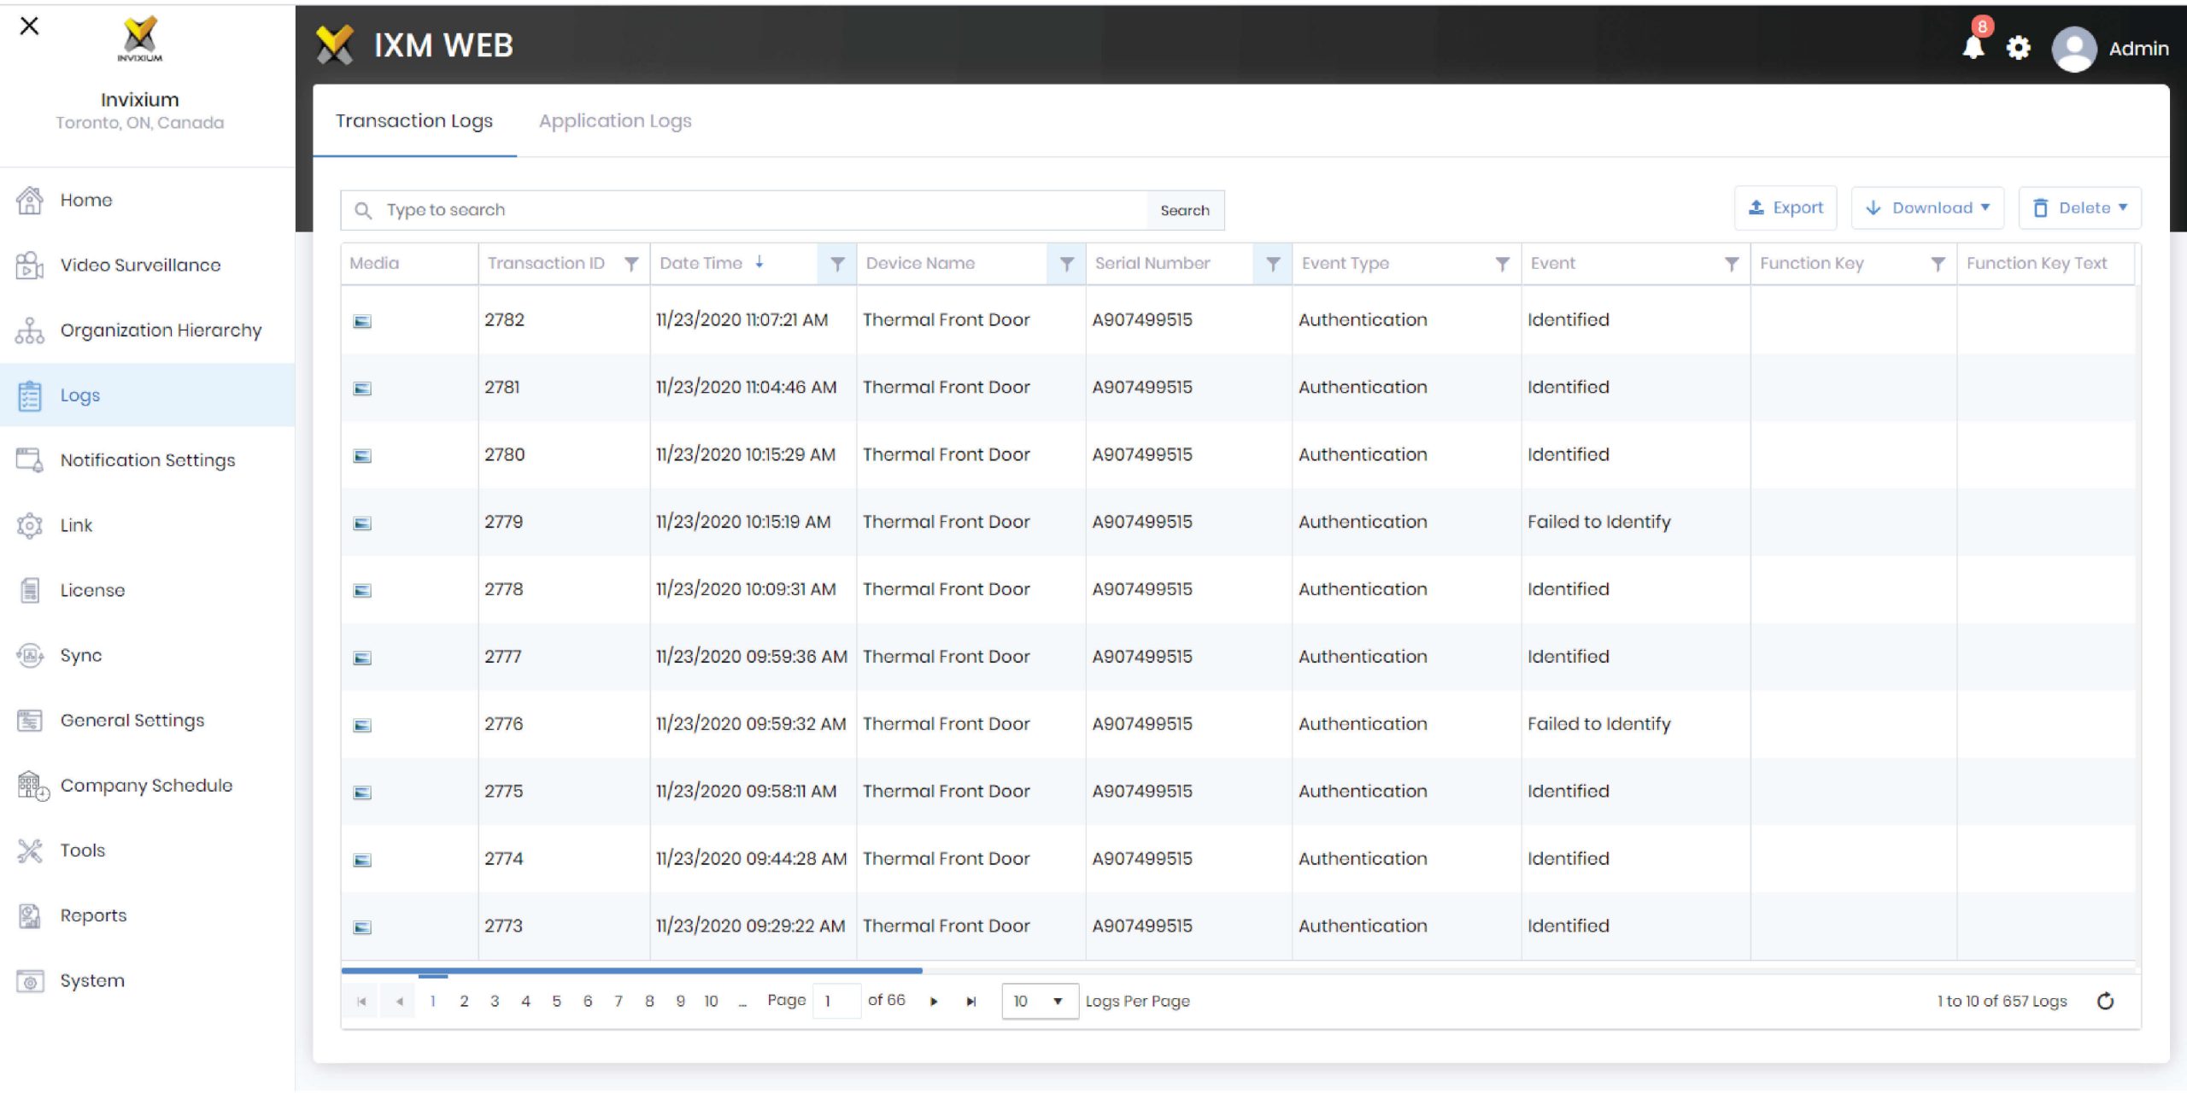2187x1093 pixels.
Task: Select Transaction Logs tab
Action: (x=414, y=120)
